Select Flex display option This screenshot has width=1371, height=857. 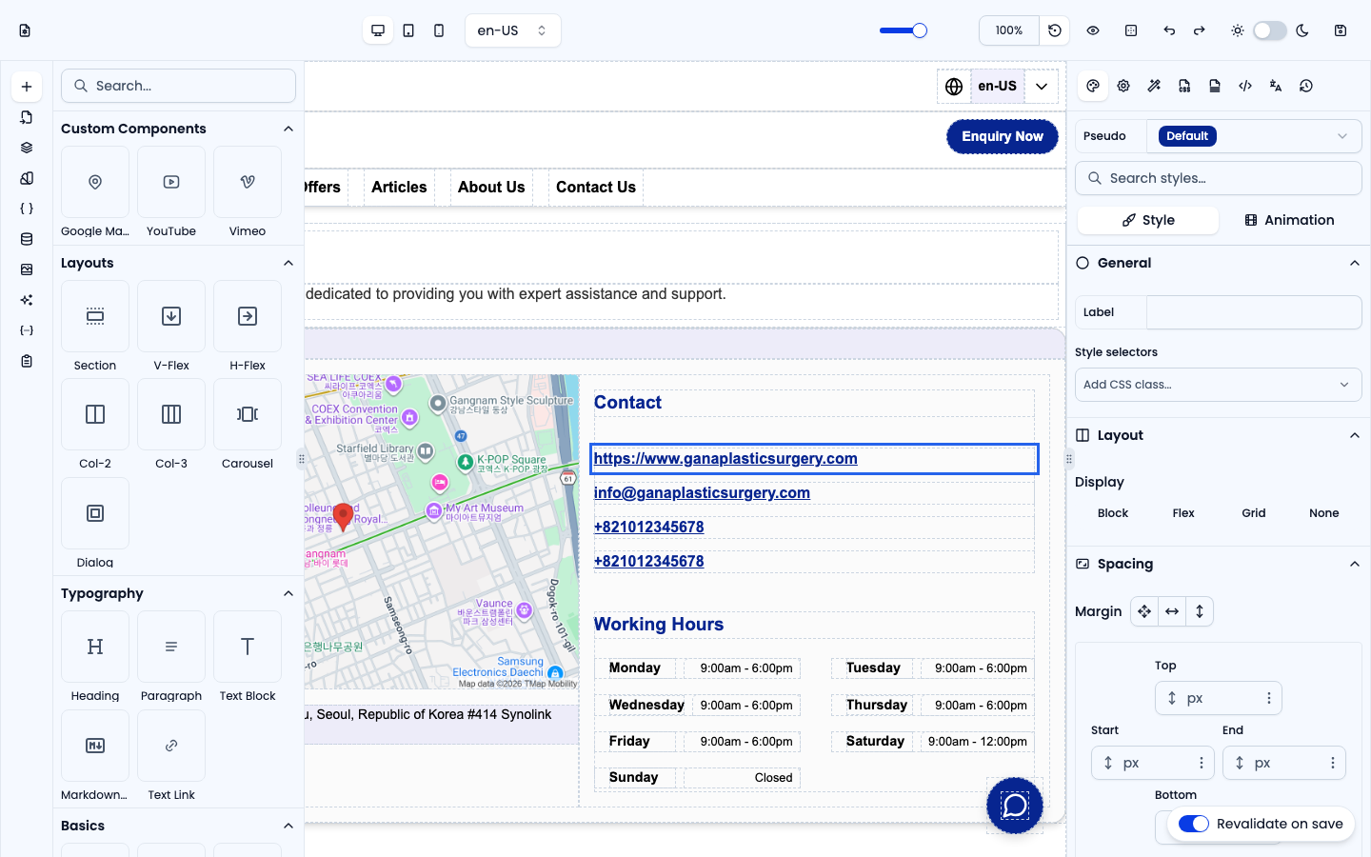[1183, 513]
